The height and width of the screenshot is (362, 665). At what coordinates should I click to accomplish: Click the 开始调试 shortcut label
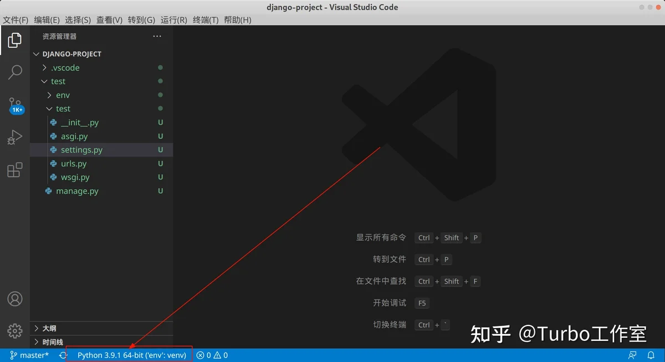[390, 303]
